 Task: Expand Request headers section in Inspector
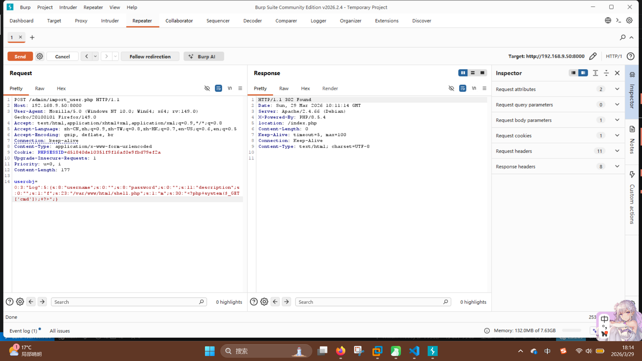click(617, 151)
